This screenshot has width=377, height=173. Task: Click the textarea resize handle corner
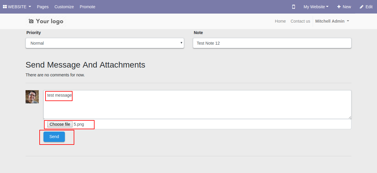(x=350, y=117)
